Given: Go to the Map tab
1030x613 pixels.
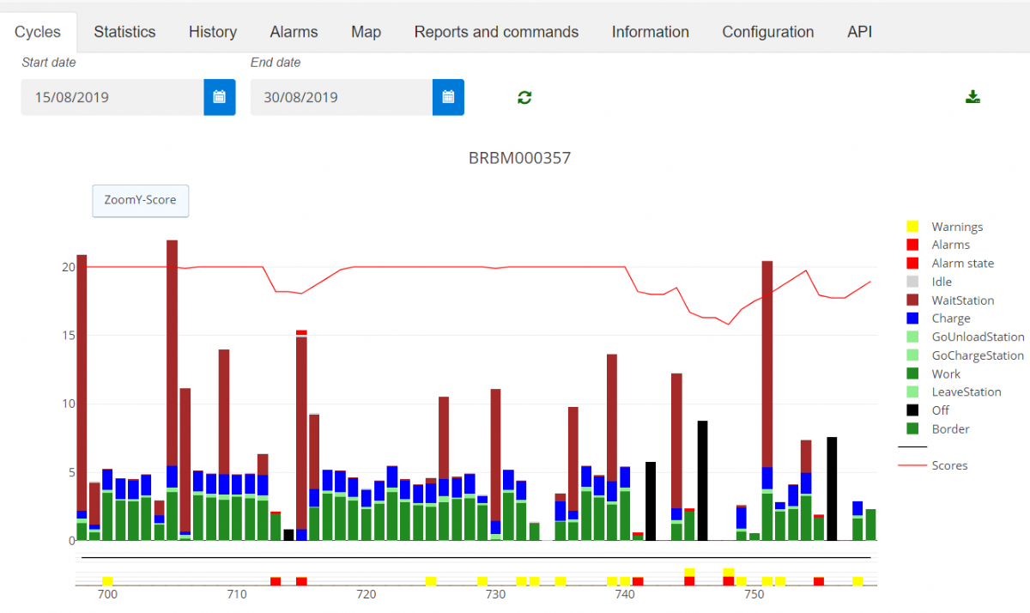Looking at the screenshot, I should click(366, 32).
